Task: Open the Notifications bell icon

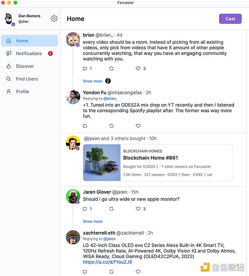Action: [8, 54]
